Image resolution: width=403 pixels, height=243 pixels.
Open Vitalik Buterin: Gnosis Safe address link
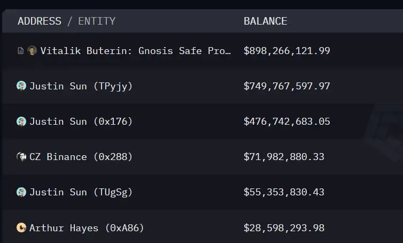click(x=136, y=51)
